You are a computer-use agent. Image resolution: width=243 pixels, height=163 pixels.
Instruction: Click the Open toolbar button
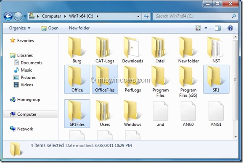[x=50, y=28]
